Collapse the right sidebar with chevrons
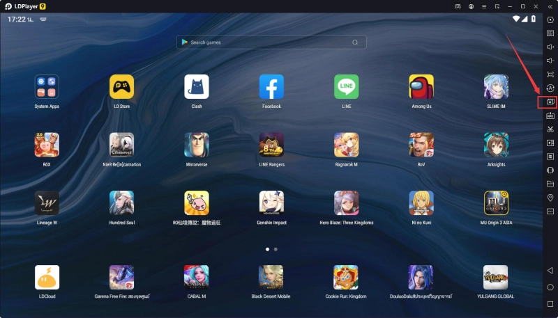The image size is (558, 318). click(550, 6)
